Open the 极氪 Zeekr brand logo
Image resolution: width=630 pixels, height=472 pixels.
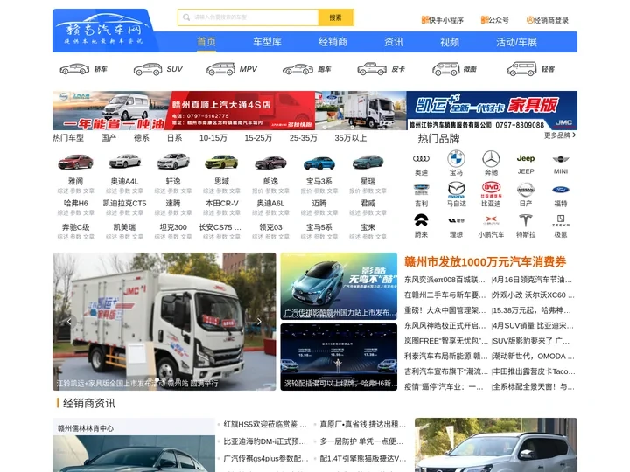[x=561, y=220]
